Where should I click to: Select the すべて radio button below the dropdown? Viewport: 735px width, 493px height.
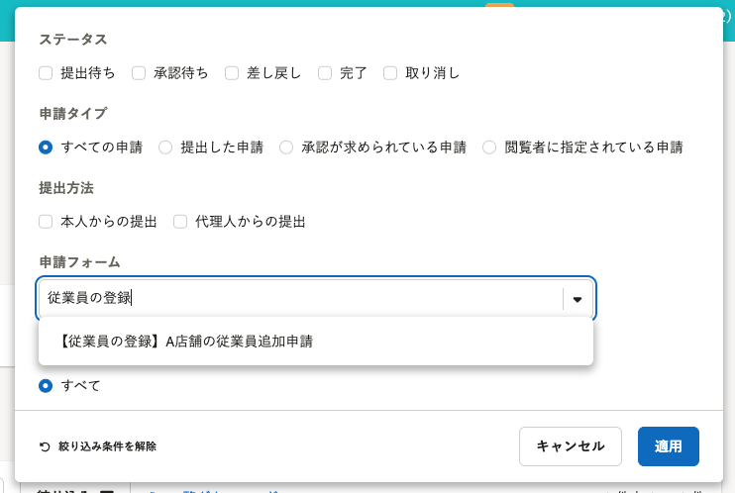point(46,385)
